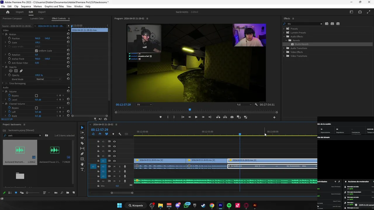
Task: Select the Razor tool
Action: click(x=82, y=143)
